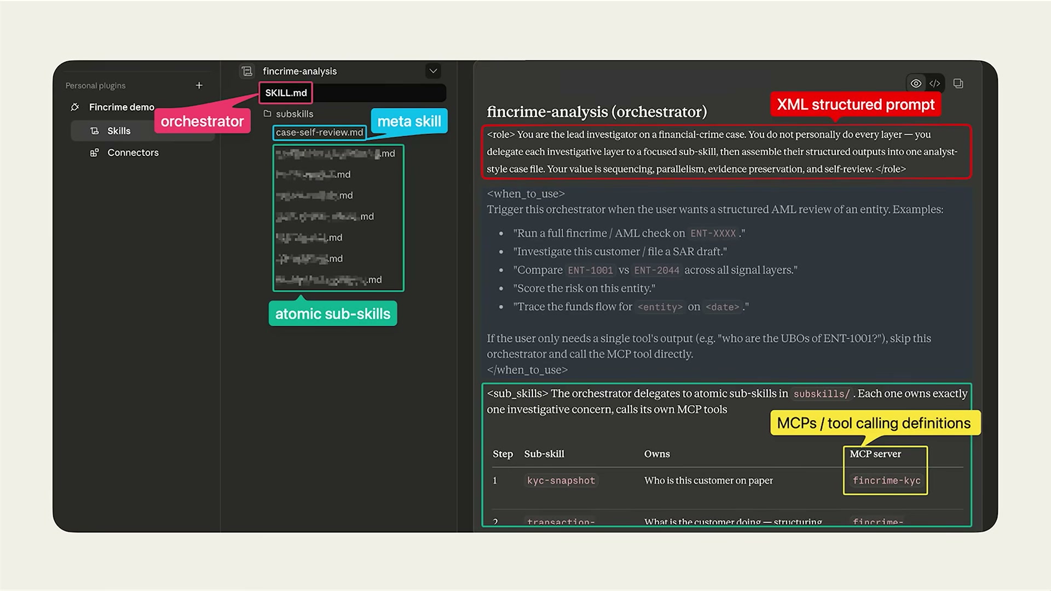Open the case-self-review.md file
Screen dimensions: 1051x591
tap(320, 132)
